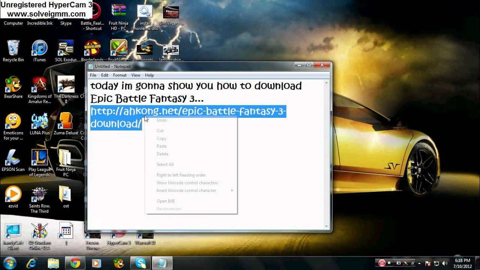480x270 pixels.
Task: Open the Notepad View menu
Action: click(x=136, y=75)
